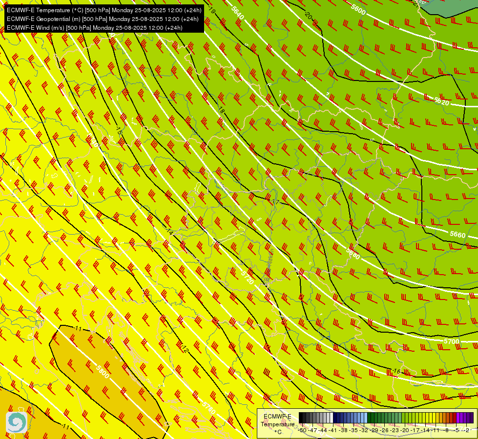
Task: Click the 5780 geopotential contour label
Action: click(x=209, y=407)
